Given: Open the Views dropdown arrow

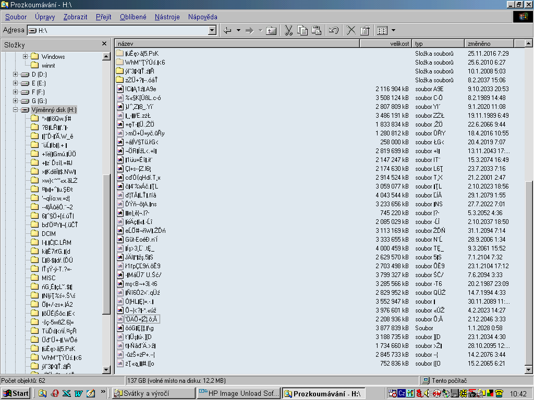Looking at the screenshot, I should [393, 30].
